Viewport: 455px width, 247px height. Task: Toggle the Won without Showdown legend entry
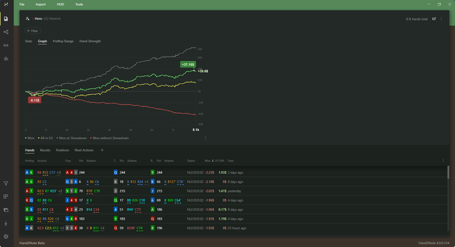109,138
